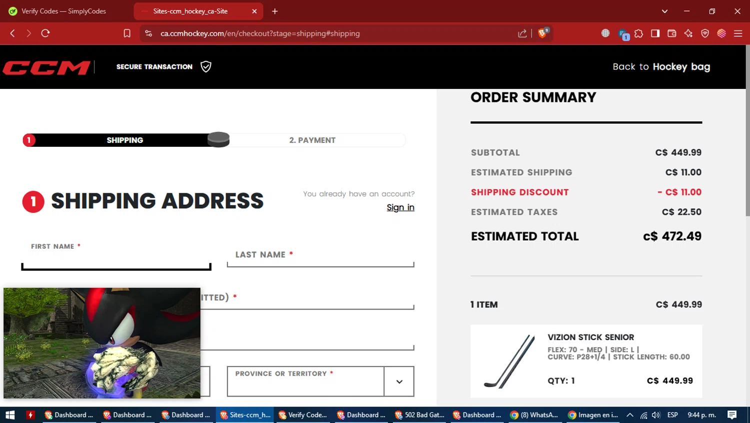Open Brave Wallet icon
750x423 pixels.
(672, 33)
